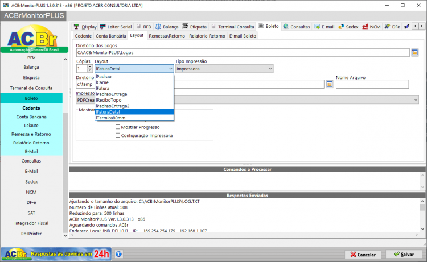This screenshot has width=427, height=262.
Task: Click the Nome Arquivo input field
Action: pos(372,84)
